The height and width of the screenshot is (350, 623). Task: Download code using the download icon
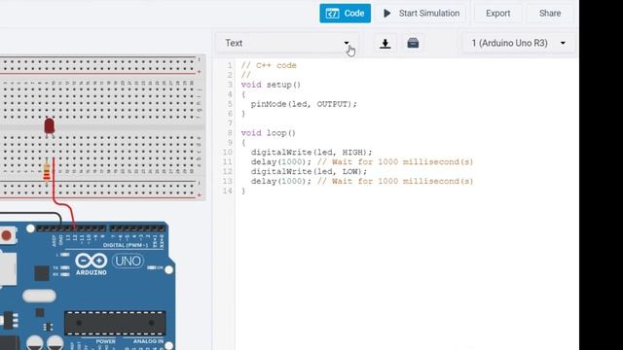click(x=385, y=43)
